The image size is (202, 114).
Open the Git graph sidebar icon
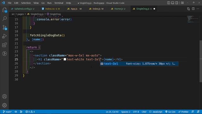click(x=4, y=54)
